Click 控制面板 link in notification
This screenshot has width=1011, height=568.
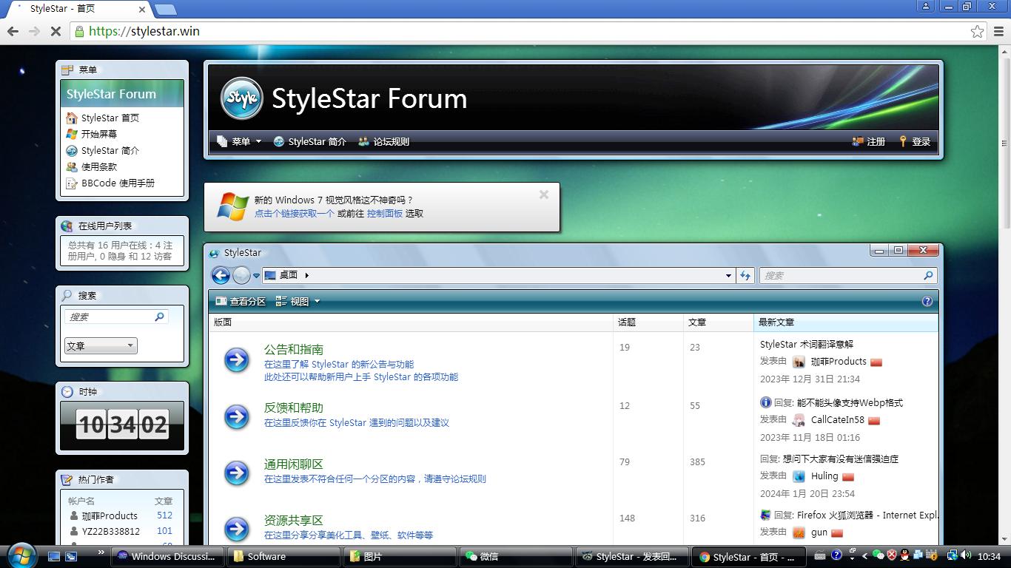coord(385,213)
